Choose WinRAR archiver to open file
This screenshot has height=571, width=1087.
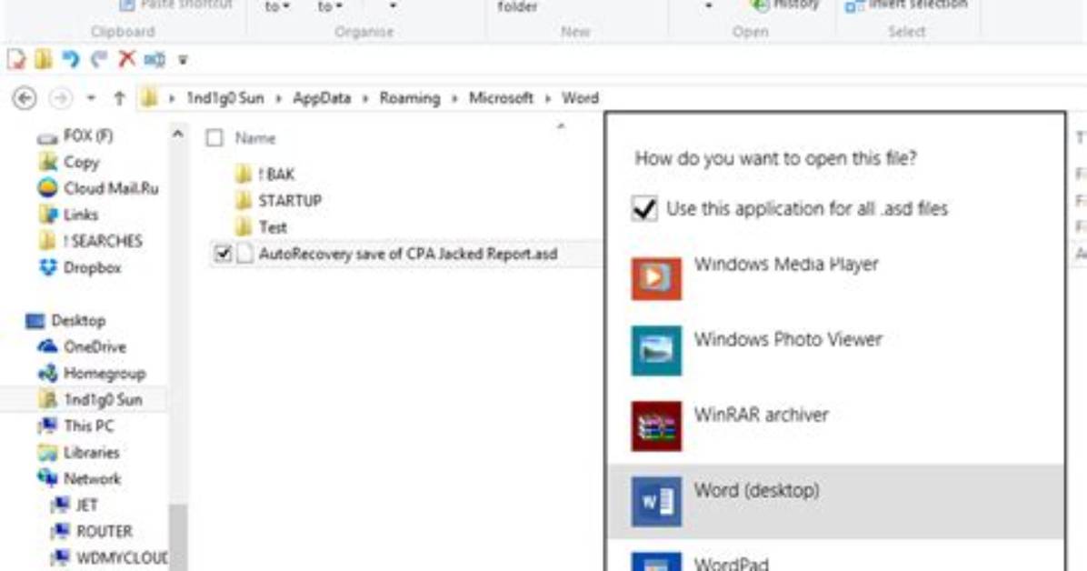point(835,426)
